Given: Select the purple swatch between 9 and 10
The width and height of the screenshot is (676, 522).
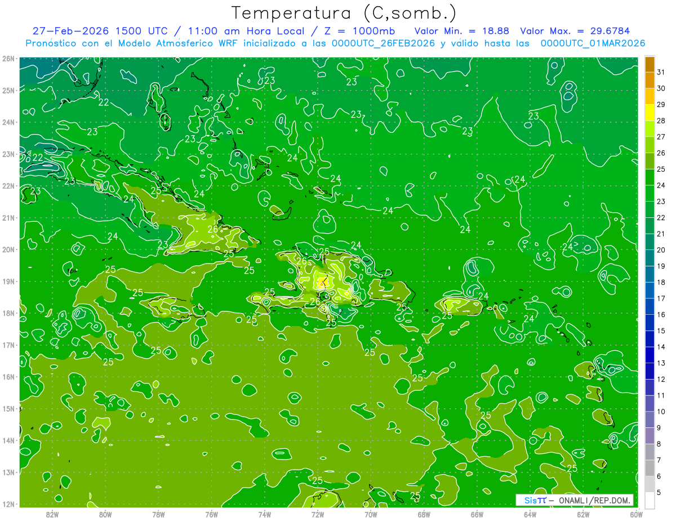Looking at the screenshot, I should click(x=650, y=420).
